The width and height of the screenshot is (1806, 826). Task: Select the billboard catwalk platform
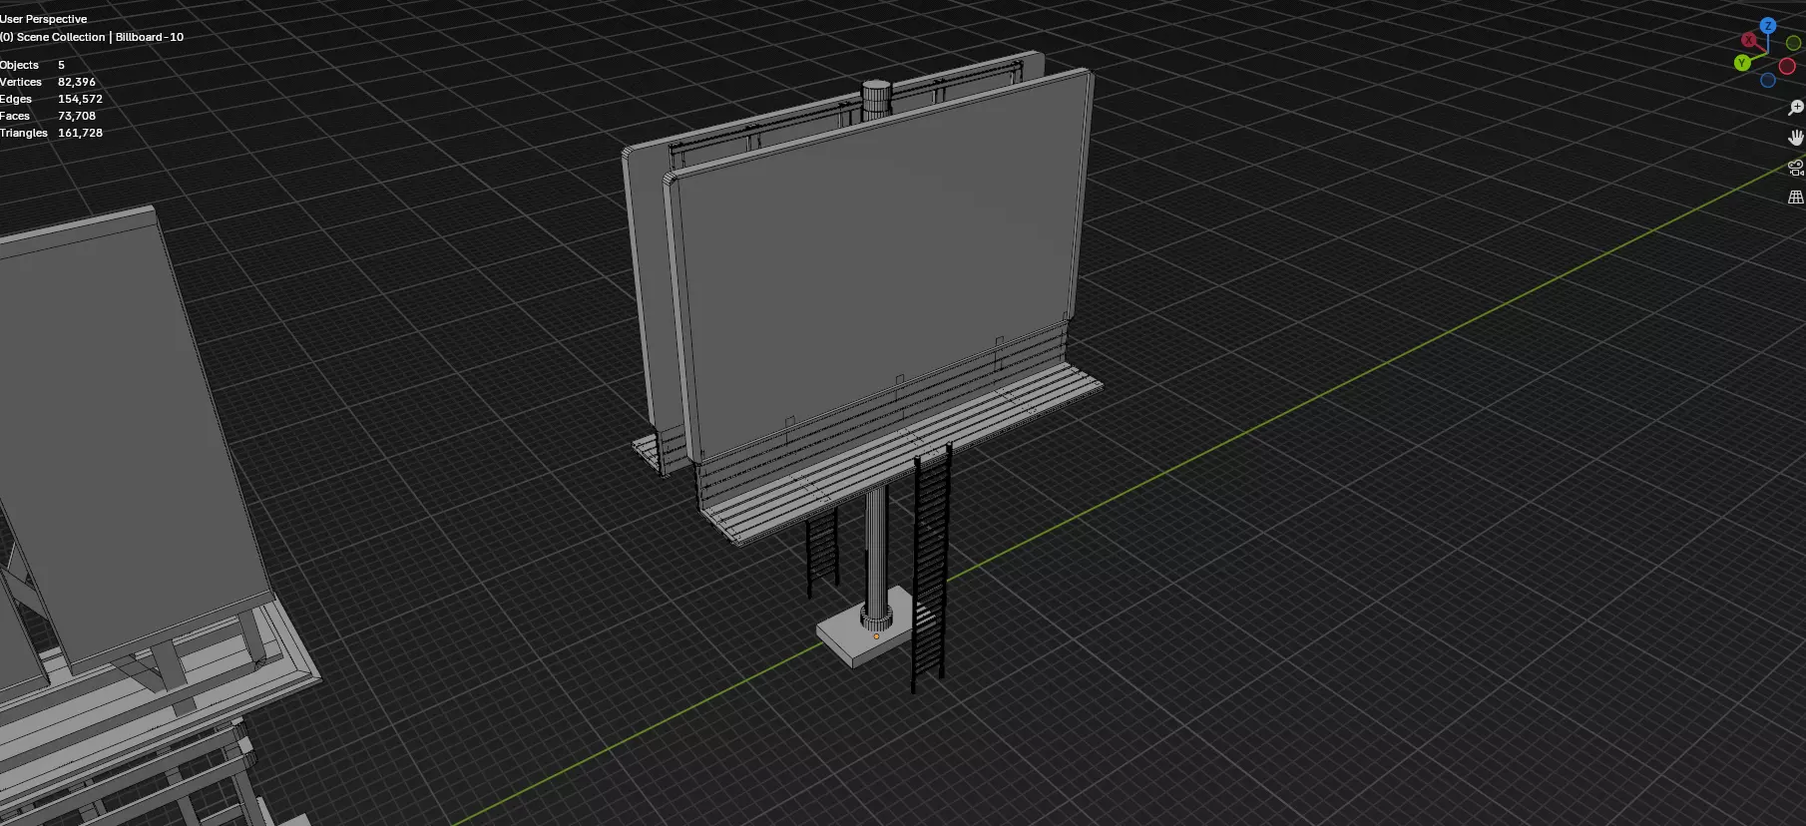point(903,454)
